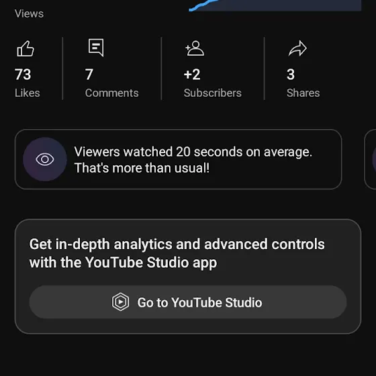
Task: Tap the Shares label
Action: tap(303, 93)
